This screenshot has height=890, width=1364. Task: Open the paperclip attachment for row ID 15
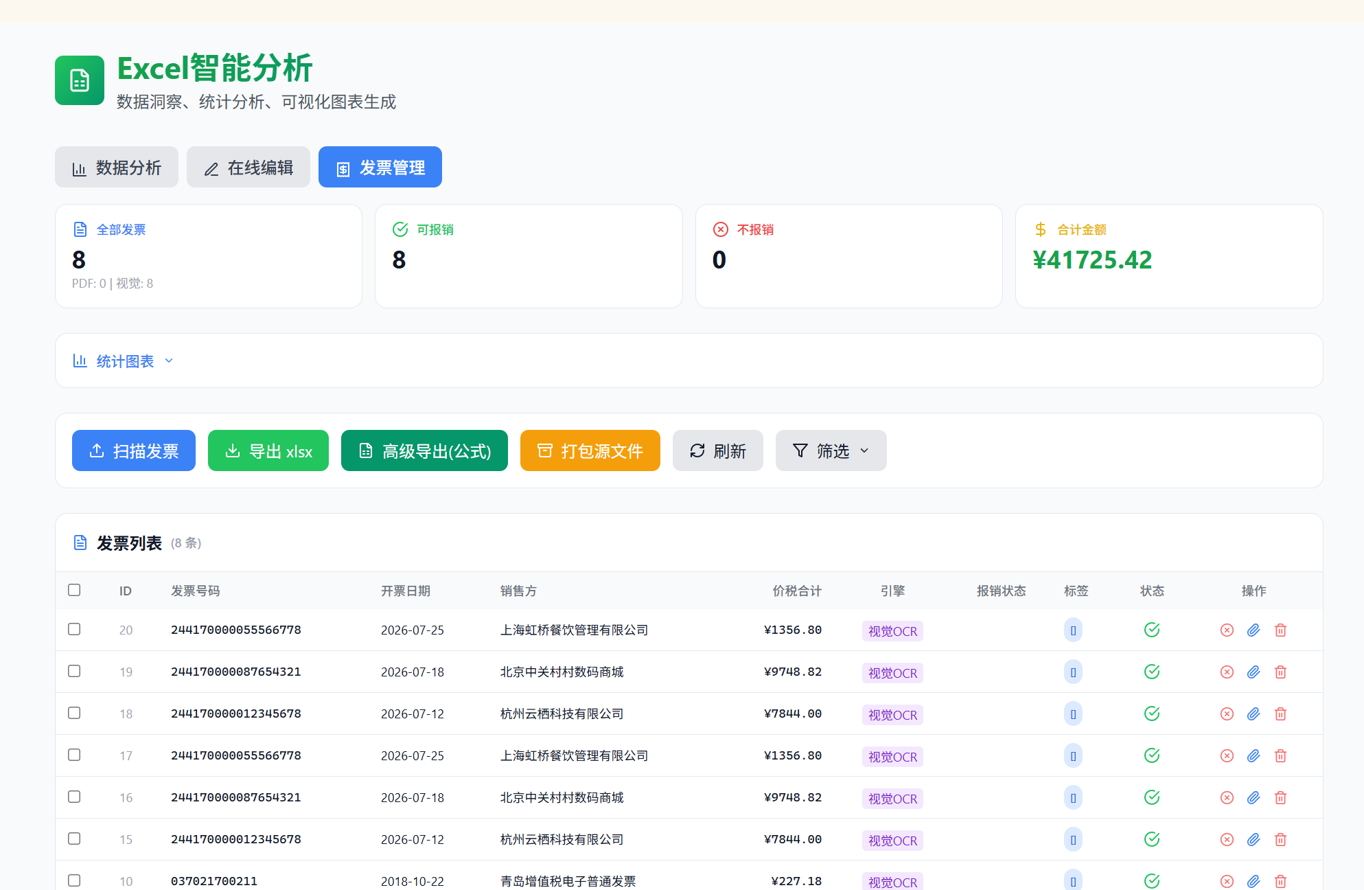click(x=1253, y=840)
